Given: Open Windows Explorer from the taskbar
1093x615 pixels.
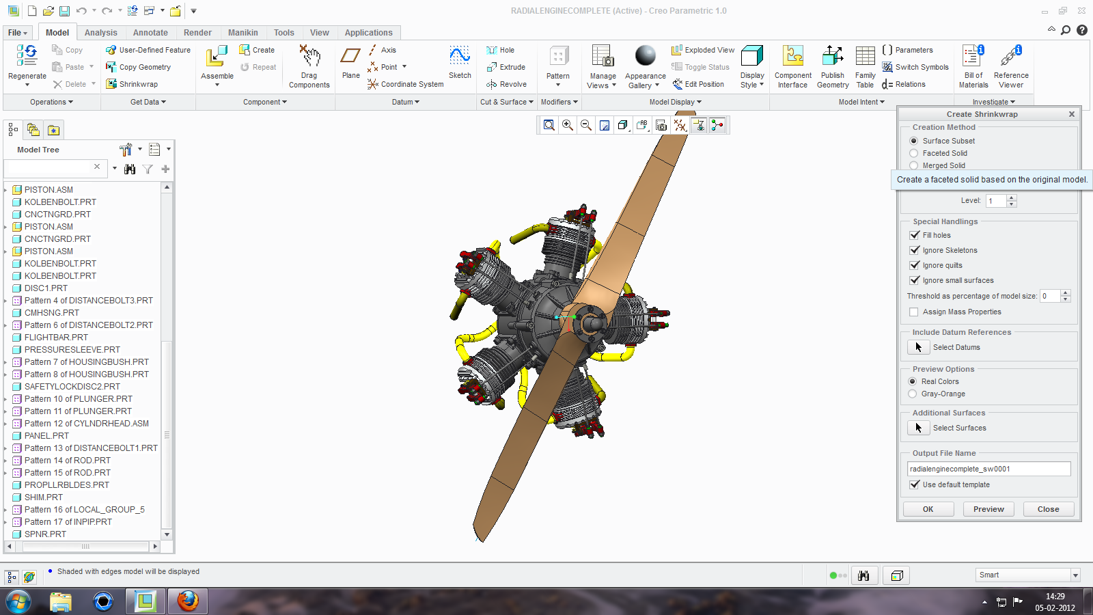Looking at the screenshot, I should [61, 601].
